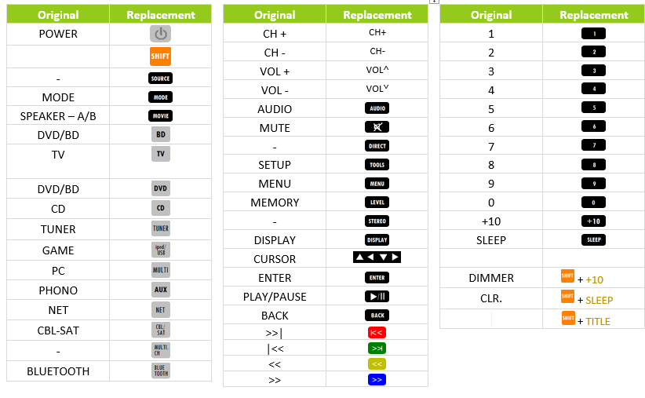Viewport: 645px width, 398px height.
Task: Click the blue fast-forward button
Action: (x=377, y=379)
